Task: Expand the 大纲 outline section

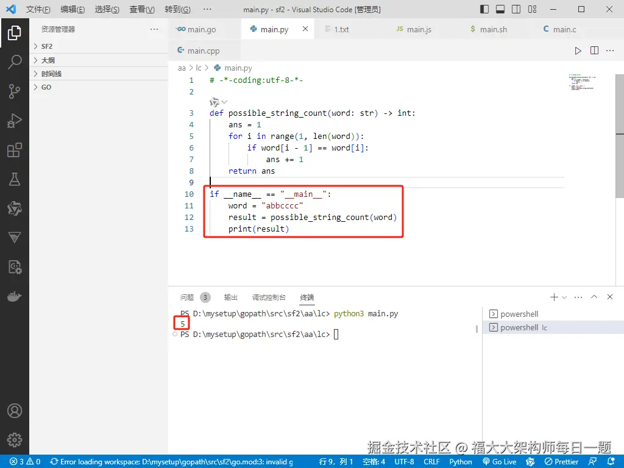Action: pos(99,60)
